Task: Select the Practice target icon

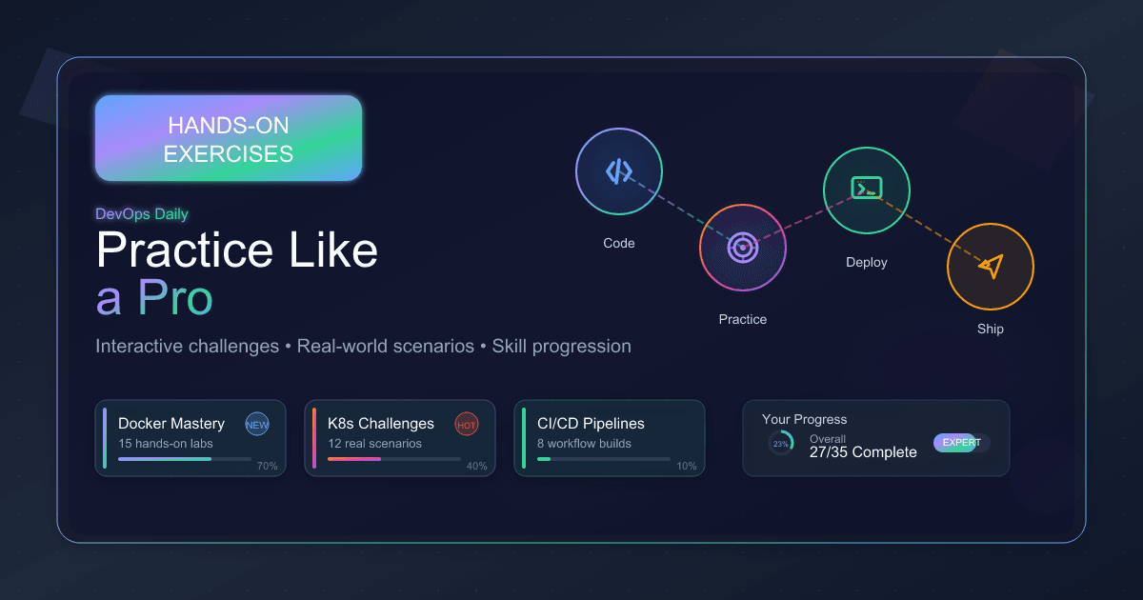Action: click(x=742, y=248)
